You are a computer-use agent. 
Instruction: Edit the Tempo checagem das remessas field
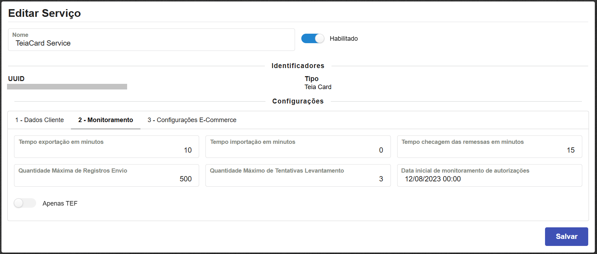[489, 150]
